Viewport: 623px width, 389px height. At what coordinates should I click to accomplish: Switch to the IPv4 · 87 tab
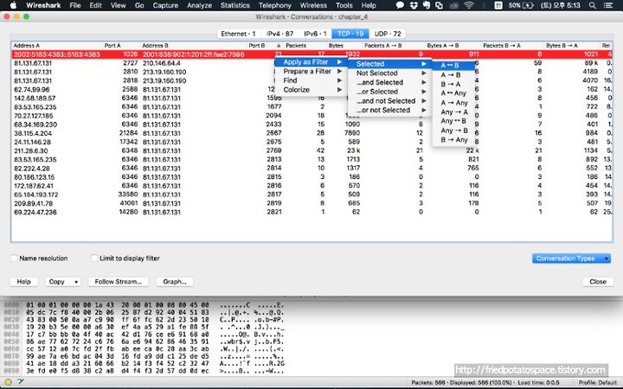point(280,34)
